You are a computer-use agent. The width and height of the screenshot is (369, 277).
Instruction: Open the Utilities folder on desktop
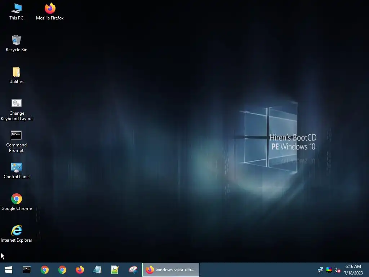pyautogui.click(x=16, y=75)
